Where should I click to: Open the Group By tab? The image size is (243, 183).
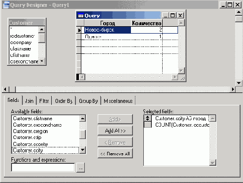pyautogui.click(x=88, y=101)
